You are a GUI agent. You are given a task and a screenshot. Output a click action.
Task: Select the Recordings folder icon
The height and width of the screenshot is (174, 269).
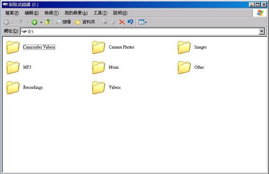click(13, 88)
